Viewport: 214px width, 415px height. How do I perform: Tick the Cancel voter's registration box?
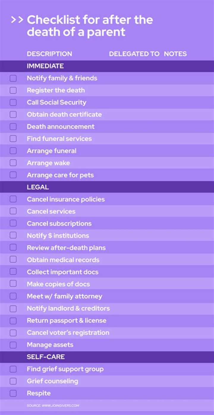coord(13,333)
